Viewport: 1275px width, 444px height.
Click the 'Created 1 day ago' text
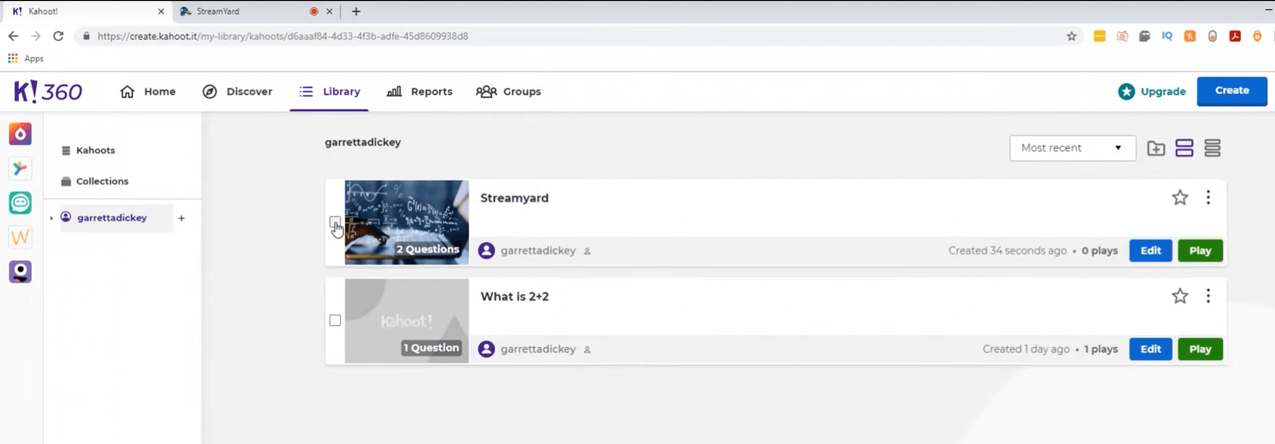coord(1026,349)
